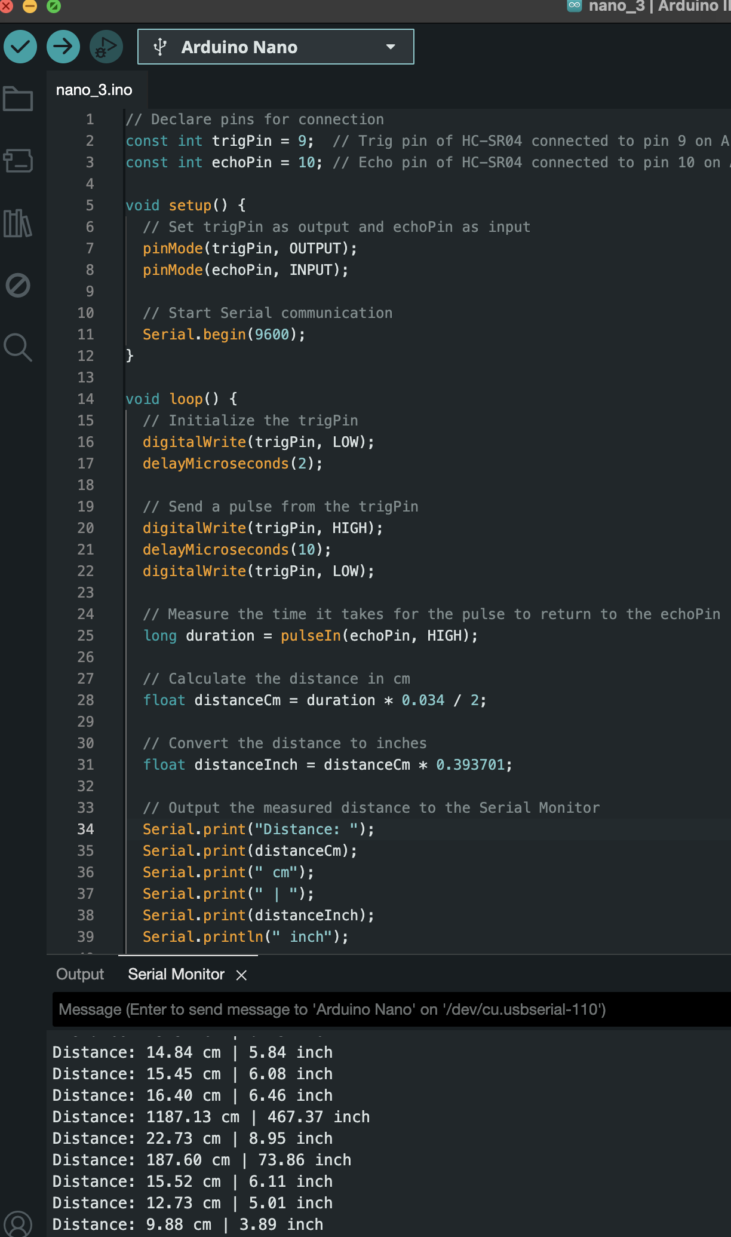Click the Verify sketch checkmark button

tap(20, 47)
